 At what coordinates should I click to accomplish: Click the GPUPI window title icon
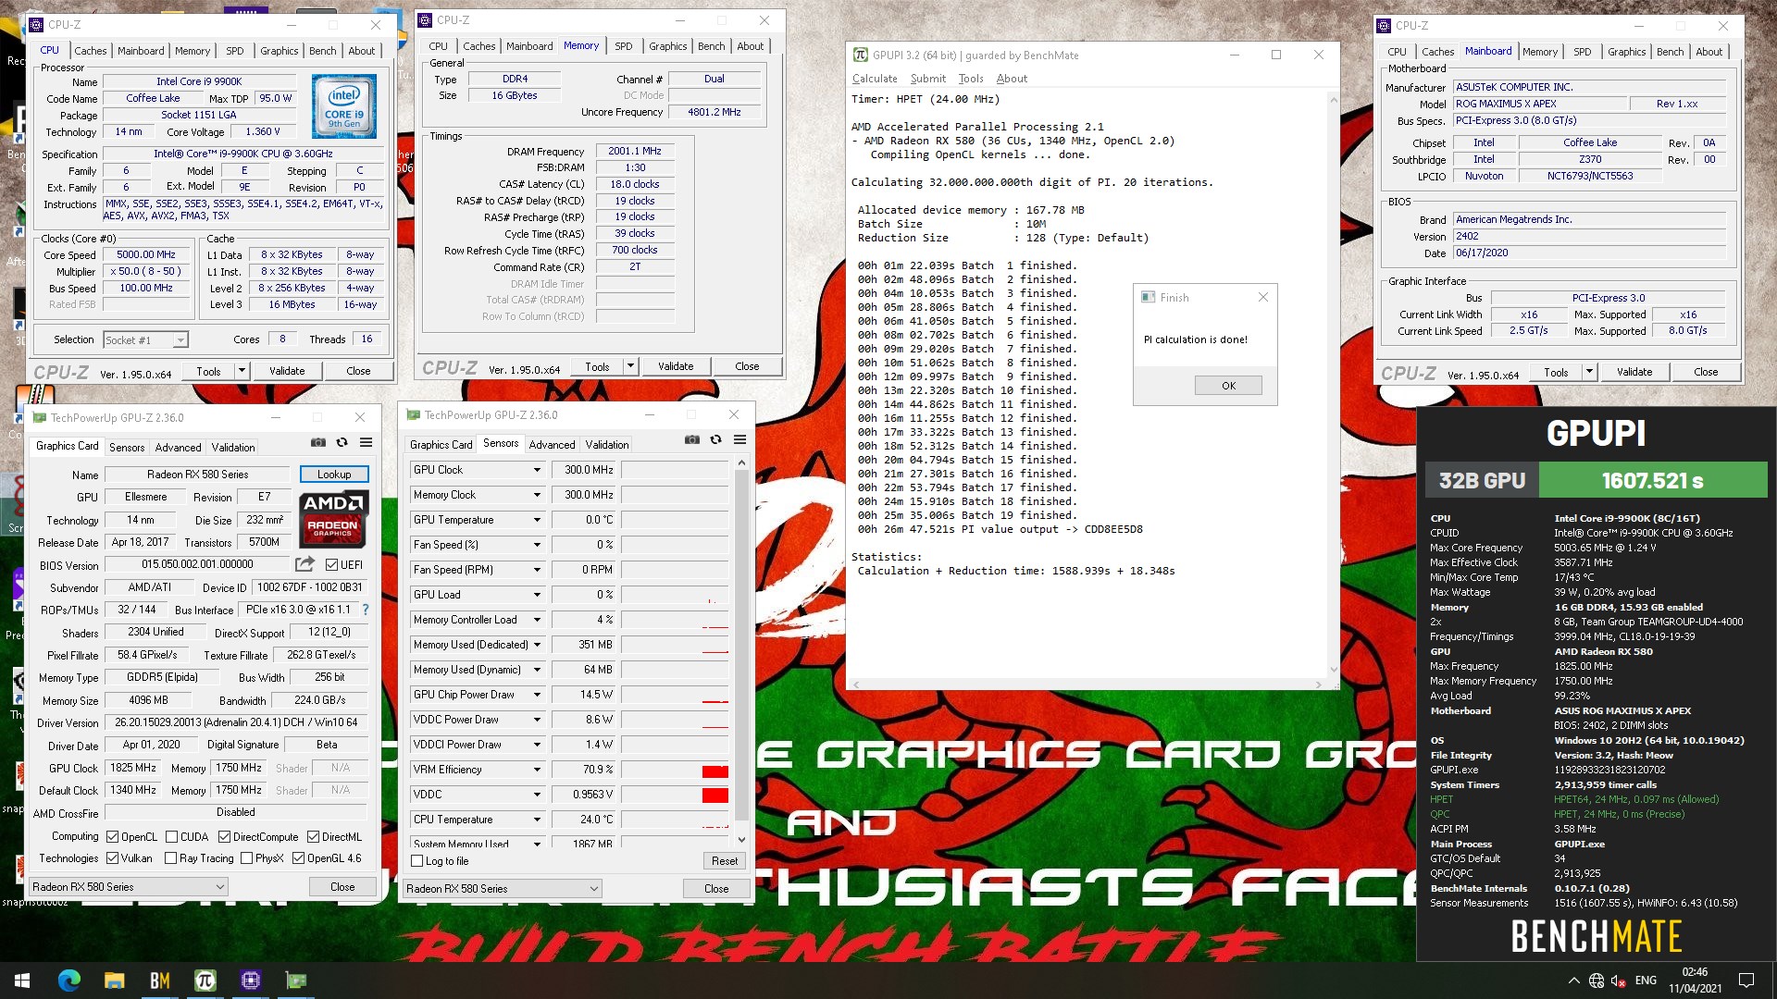pyautogui.click(x=860, y=55)
